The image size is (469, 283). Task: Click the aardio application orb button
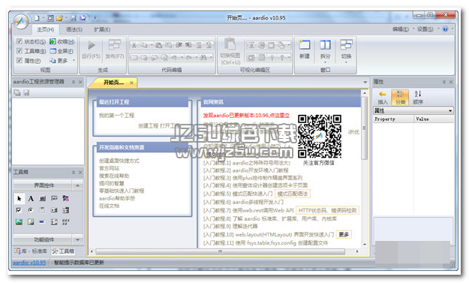21,21
